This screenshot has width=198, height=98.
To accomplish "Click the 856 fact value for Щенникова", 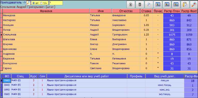I will (x=189, y=49).
